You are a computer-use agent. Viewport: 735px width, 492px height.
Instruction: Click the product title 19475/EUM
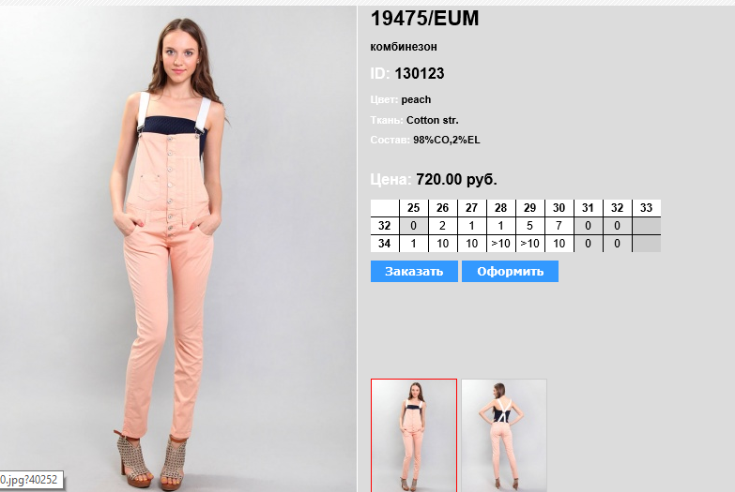424,19
